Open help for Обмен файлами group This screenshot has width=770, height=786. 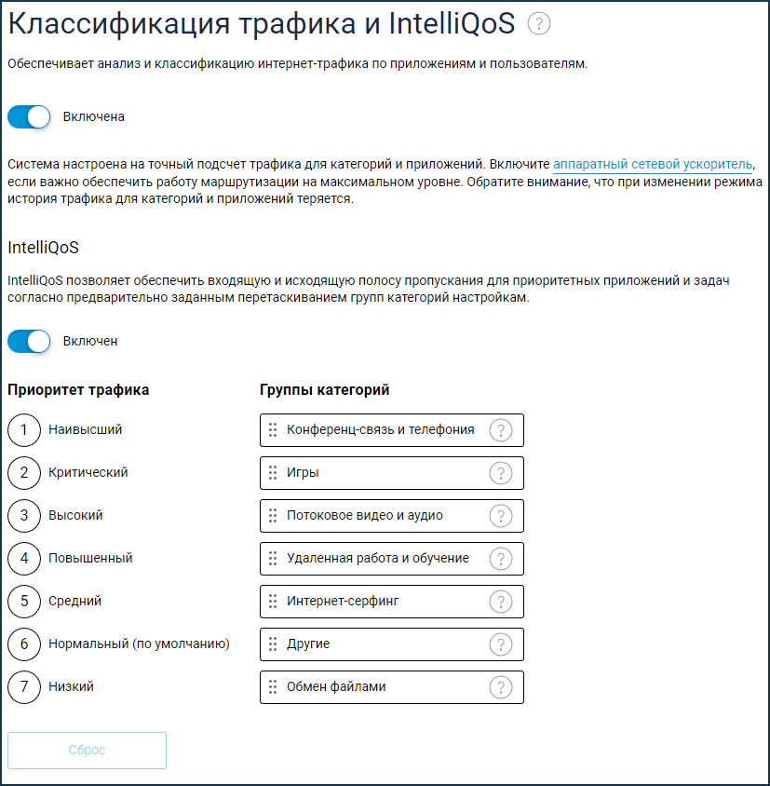click(501, 687)
